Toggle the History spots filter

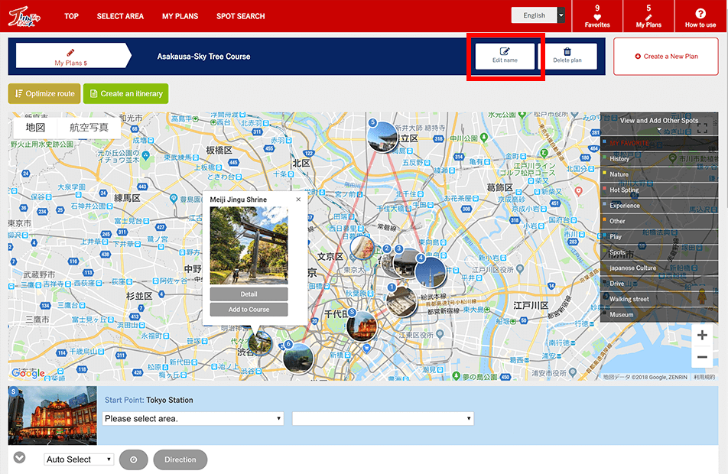coord(659,159)
